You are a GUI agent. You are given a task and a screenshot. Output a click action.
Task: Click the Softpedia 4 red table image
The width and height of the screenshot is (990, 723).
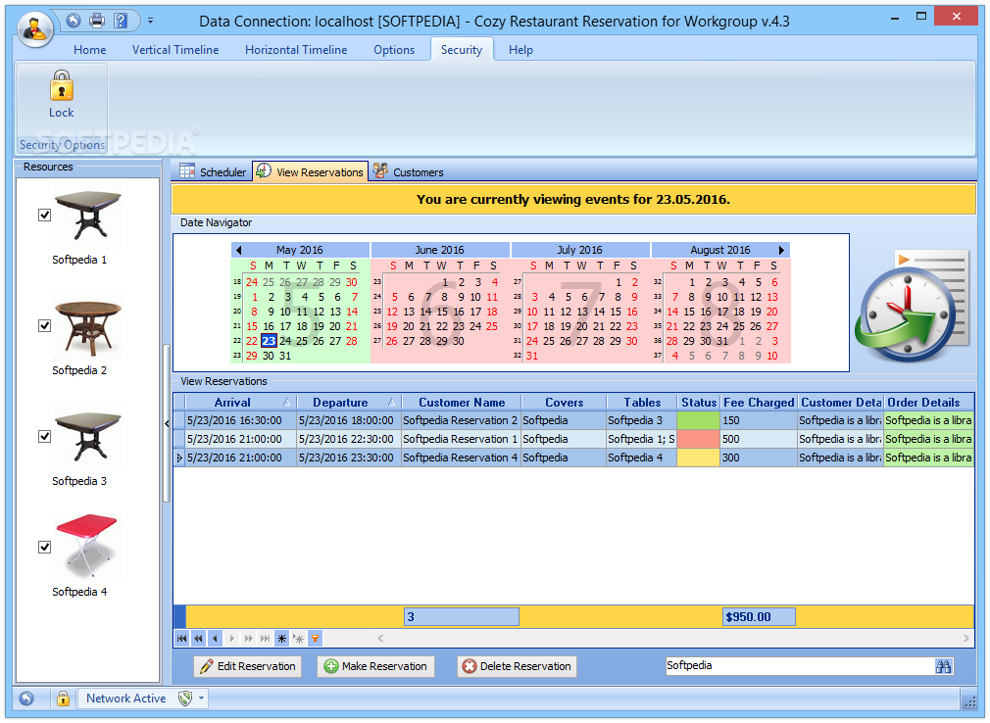point(86,546)
